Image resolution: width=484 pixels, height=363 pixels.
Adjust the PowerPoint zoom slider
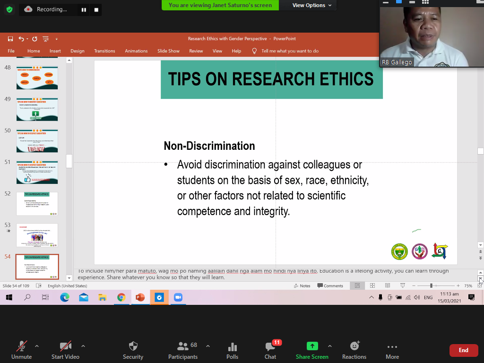coord(431,286)
